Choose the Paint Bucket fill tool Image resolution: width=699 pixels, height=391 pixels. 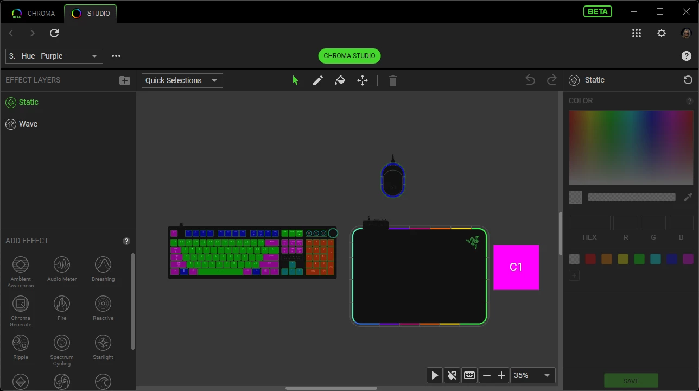tap(340, 80)
